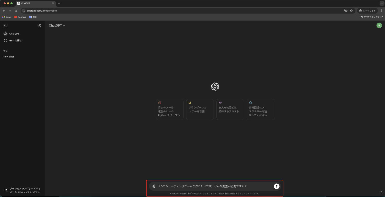This screenshot has width=385, height=197.
Task: Open the FR profile avatar menu
Action: [379, 25]
